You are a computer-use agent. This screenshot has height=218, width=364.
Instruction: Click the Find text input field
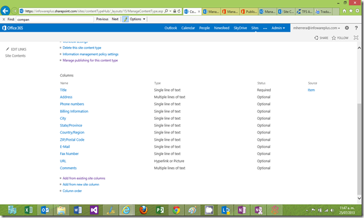[54, 19]
